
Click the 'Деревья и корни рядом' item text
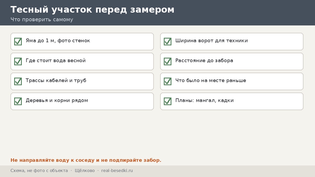[x=57, y=100]
